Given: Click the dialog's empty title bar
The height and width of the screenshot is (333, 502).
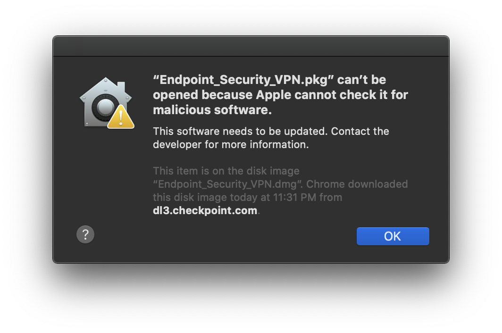Looking at the screenshot, I should 251,46.
